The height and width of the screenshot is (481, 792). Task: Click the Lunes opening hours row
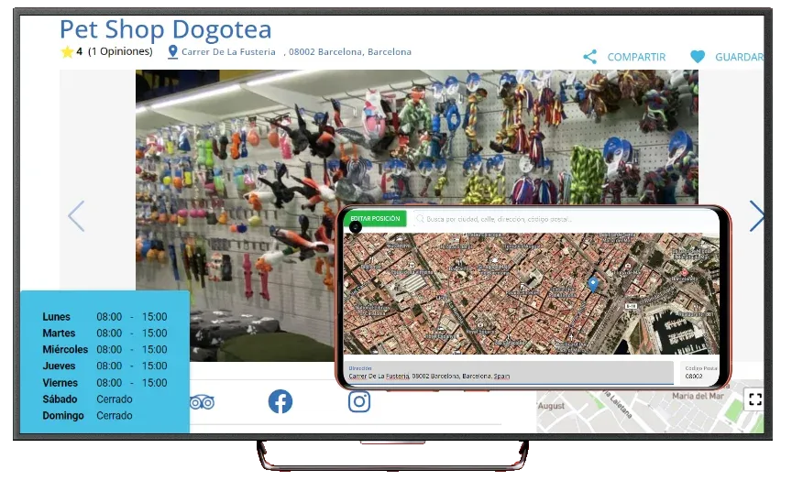coord(104,316)
